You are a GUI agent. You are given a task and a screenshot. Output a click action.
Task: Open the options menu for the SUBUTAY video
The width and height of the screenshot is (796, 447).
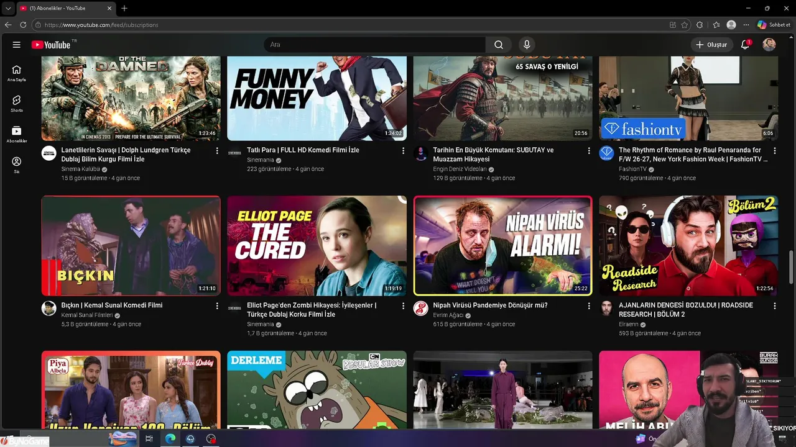click(x=589, y=151)
